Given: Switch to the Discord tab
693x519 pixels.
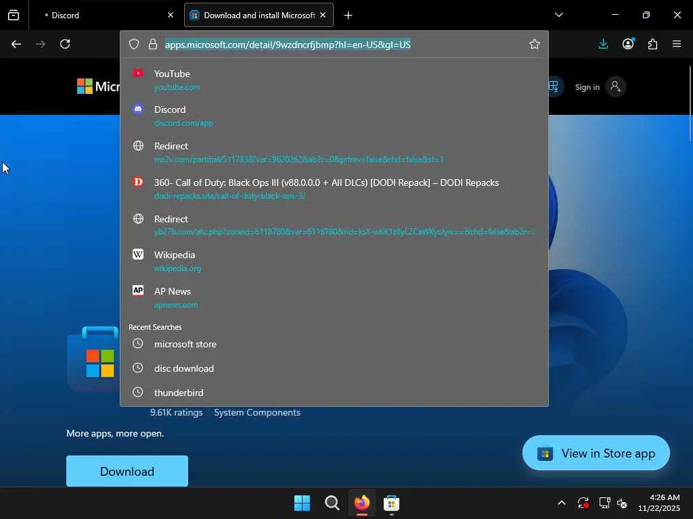Looking at the screenshot, I should click(105, 15).
